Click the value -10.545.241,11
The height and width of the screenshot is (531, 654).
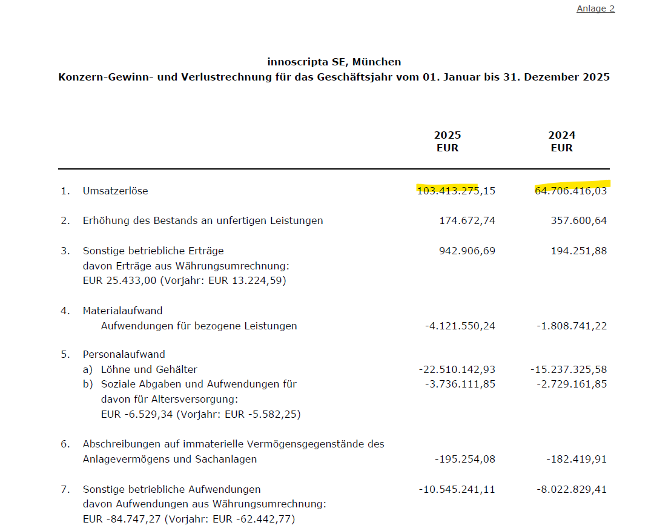point(457,490)
